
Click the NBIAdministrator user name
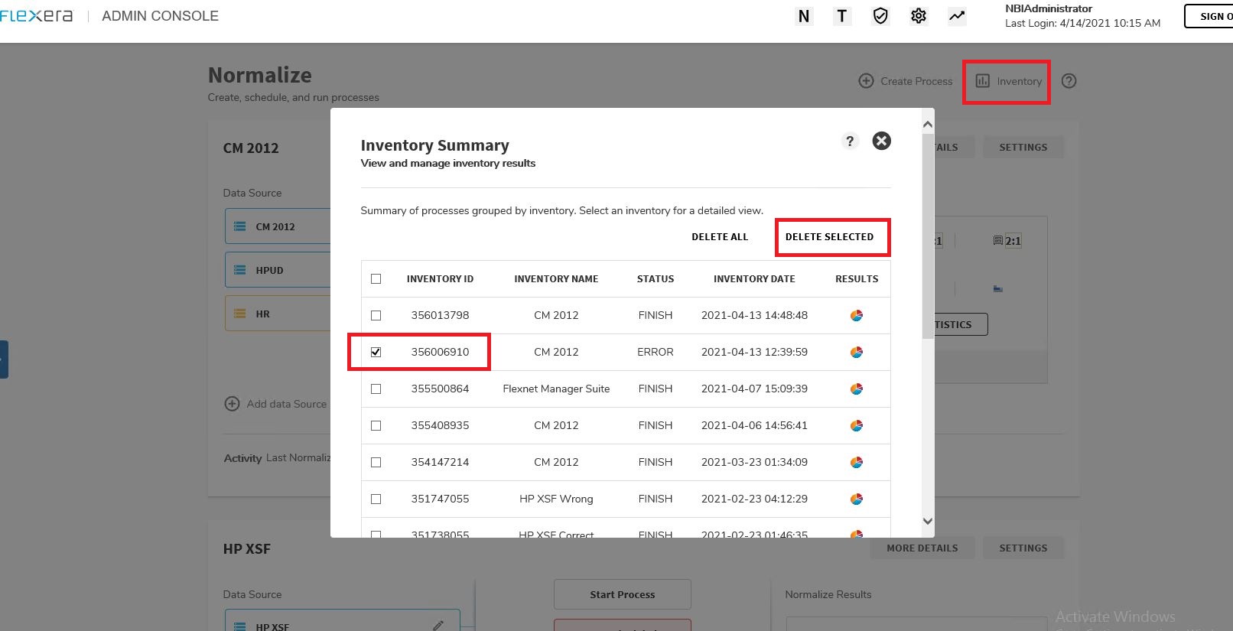(1049, 8)
